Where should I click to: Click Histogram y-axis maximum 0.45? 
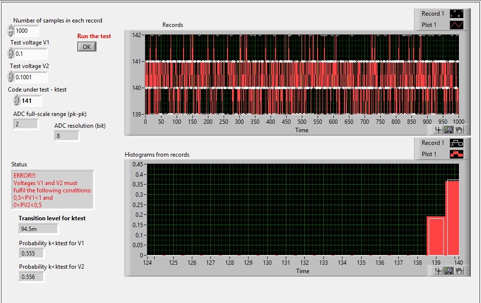[x=137, y=164]
